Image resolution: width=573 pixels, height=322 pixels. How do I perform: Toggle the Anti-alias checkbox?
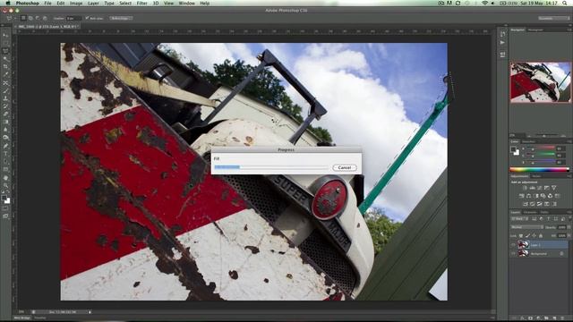[x=87, y=18]
